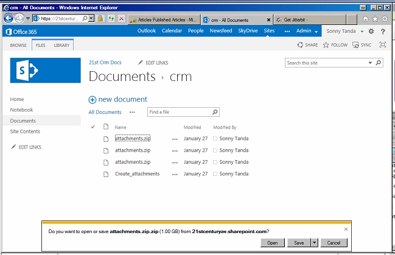
Task: Expand the address bar autocomplete dropdown
Action: 91,18
